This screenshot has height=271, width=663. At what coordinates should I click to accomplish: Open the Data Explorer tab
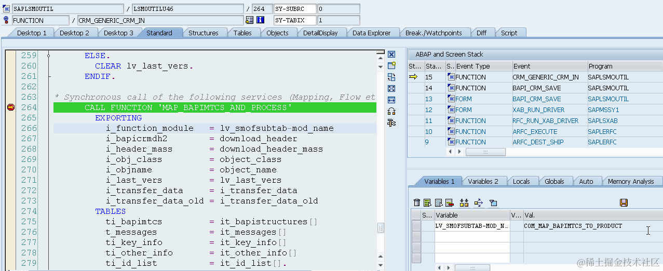tap(371, 33)
